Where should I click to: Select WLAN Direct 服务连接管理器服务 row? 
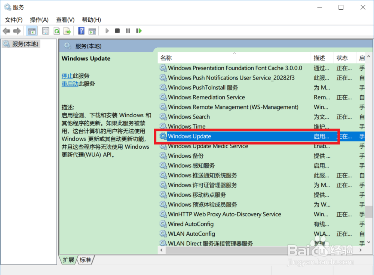pyautogui.click(x=261, y=243)
